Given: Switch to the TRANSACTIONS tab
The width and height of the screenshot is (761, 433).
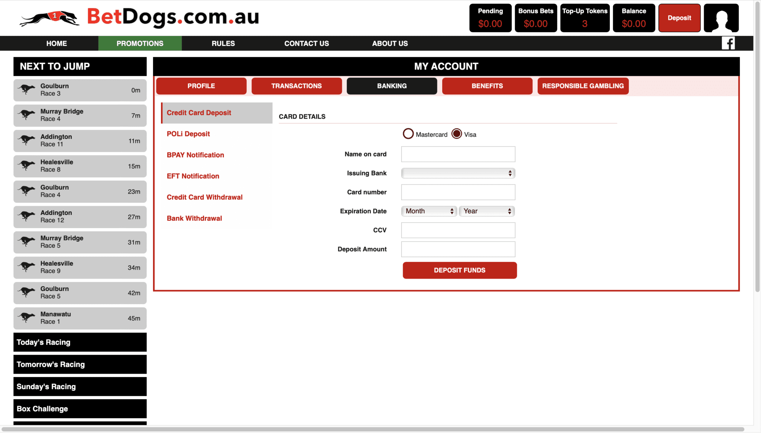Looking at the screenshot, I should pos(297,86).
